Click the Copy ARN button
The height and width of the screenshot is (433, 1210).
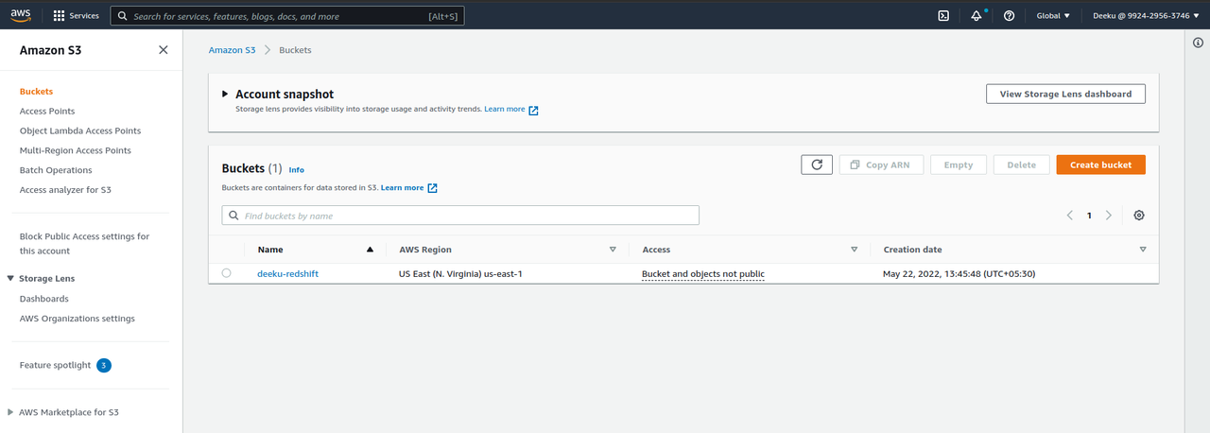[x=881, y=165]
